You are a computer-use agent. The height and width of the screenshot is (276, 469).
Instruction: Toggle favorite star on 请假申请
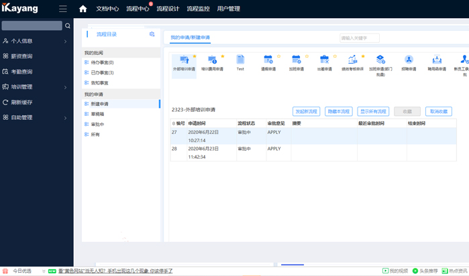[278, 56]
